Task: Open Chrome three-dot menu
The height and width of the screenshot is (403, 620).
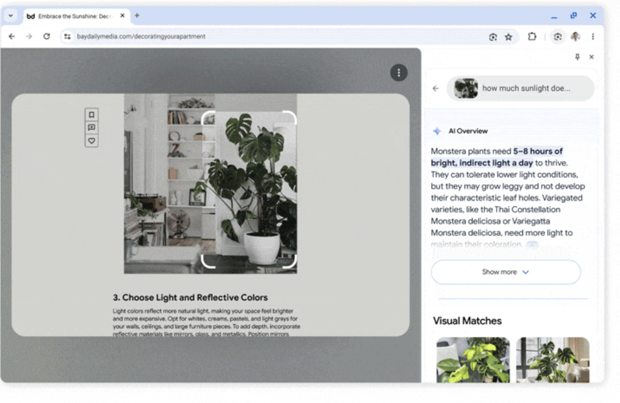Action: 593,37
